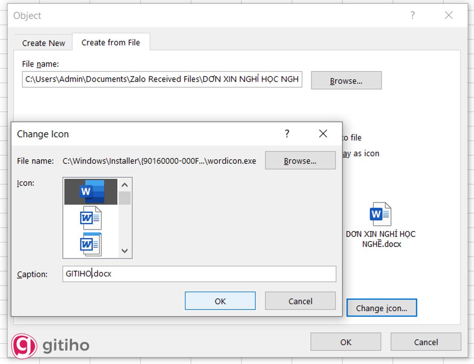Click OK in the Object dialog
Screen dimensions: 474x364
(345, 342)
